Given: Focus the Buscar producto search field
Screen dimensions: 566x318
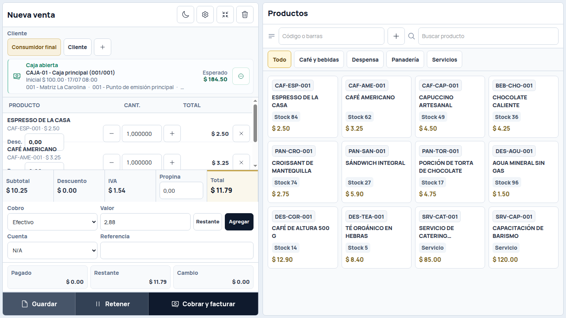Looking at the screenshot, I should pyautogui.click(x=488, y=36).
